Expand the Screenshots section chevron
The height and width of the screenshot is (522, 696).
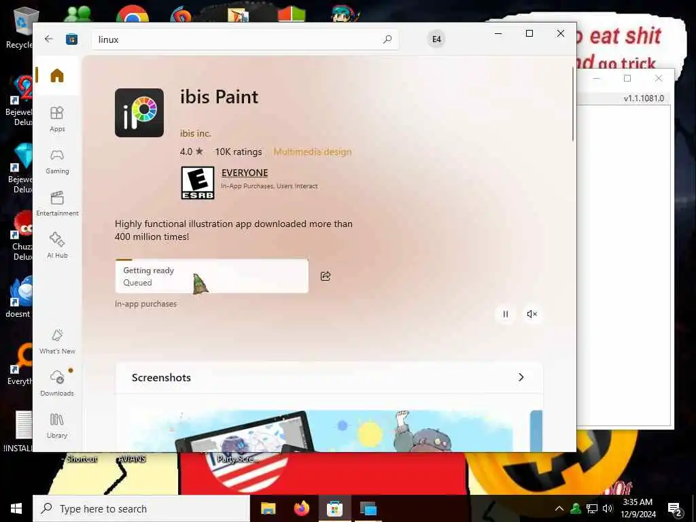click(x=521, y=377)
